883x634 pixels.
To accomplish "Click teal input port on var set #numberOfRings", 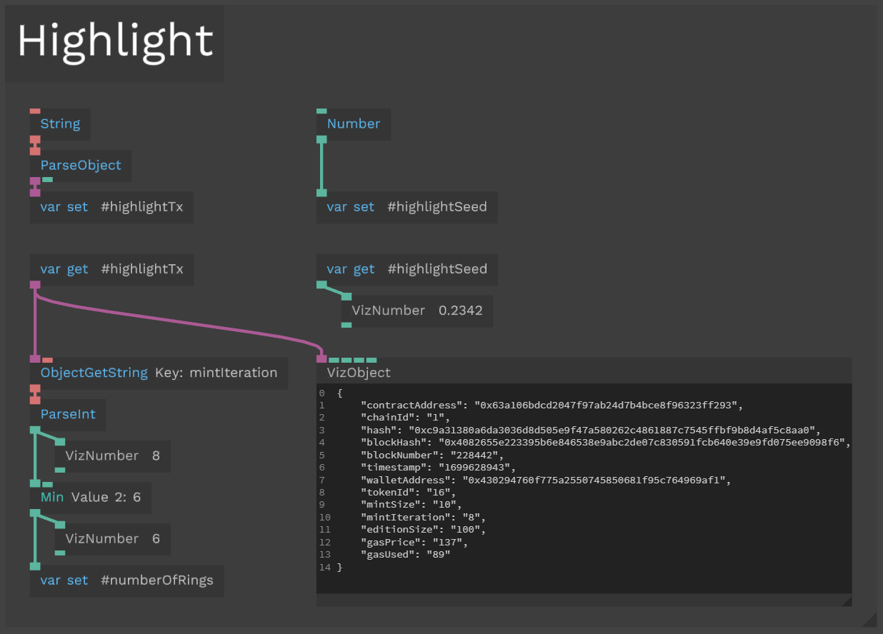I will point(35,566).
